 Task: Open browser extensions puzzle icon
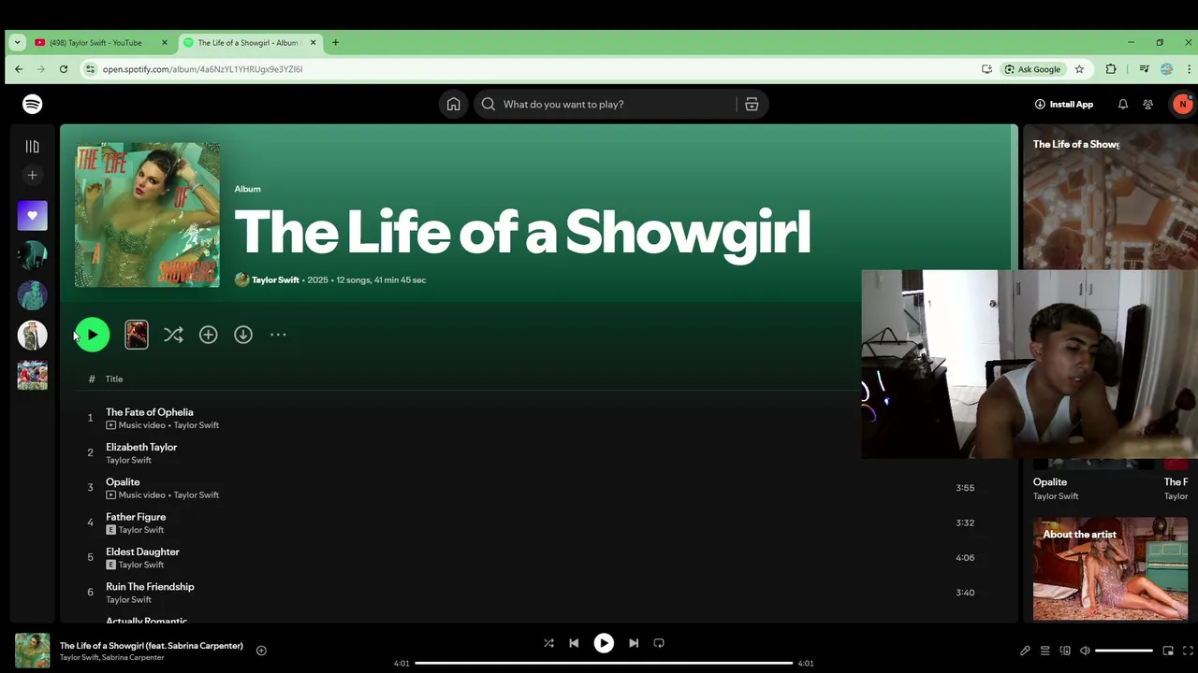1111,69
